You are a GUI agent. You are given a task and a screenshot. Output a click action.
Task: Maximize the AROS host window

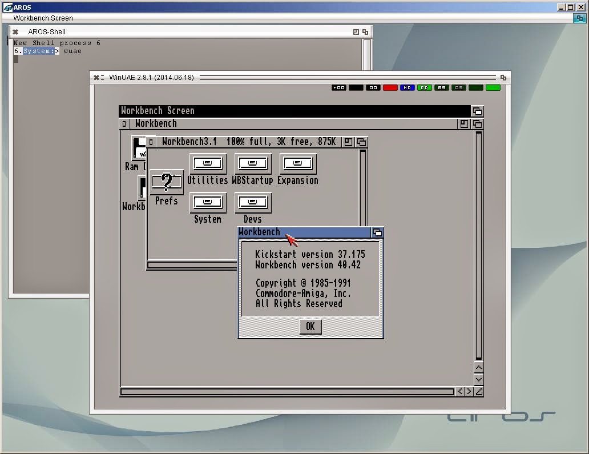[571, 7]
